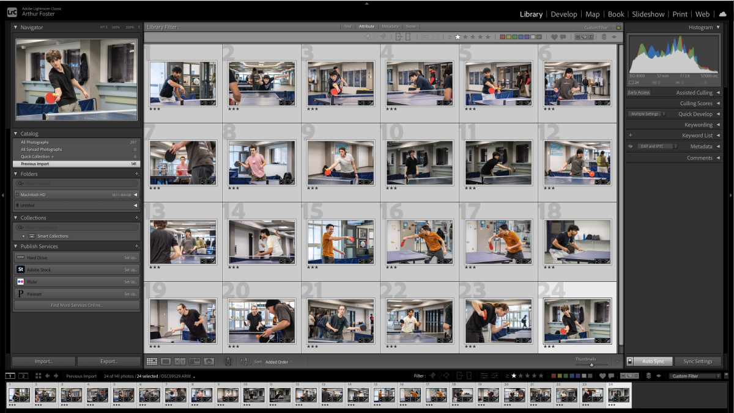Select the Painter spray can tool
The height and width of the screenshot is (413, 734).
(228, 362)
